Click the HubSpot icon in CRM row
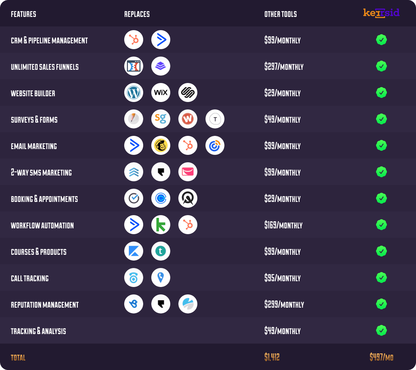Image resolution: width=416 pixels, height=370 pixels. pyautogui.click(x=134, y=40)
